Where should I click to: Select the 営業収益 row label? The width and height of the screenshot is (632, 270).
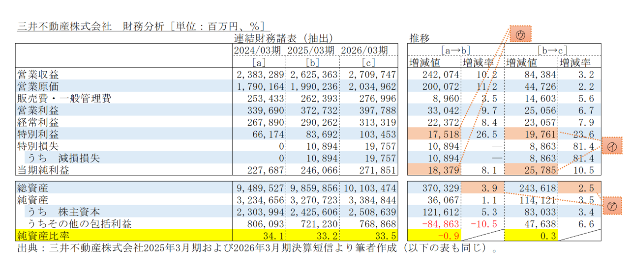click(37, 75)
